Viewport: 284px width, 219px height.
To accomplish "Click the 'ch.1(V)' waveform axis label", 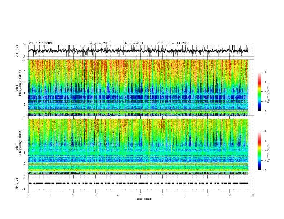I will point(17,51).
